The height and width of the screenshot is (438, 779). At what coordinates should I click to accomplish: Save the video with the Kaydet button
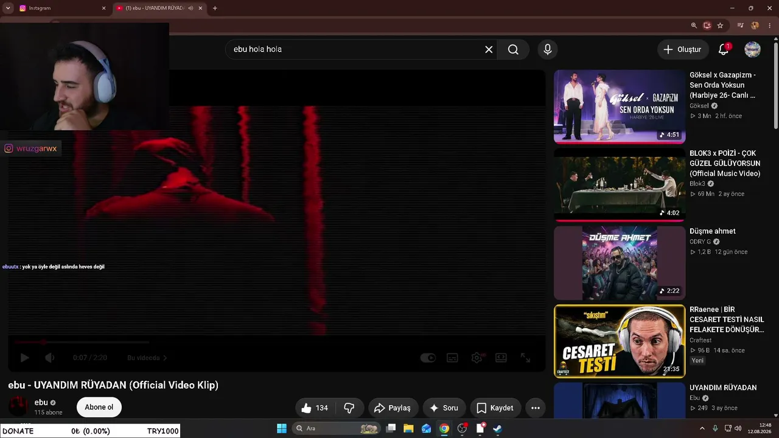click(x=495, y=408)
